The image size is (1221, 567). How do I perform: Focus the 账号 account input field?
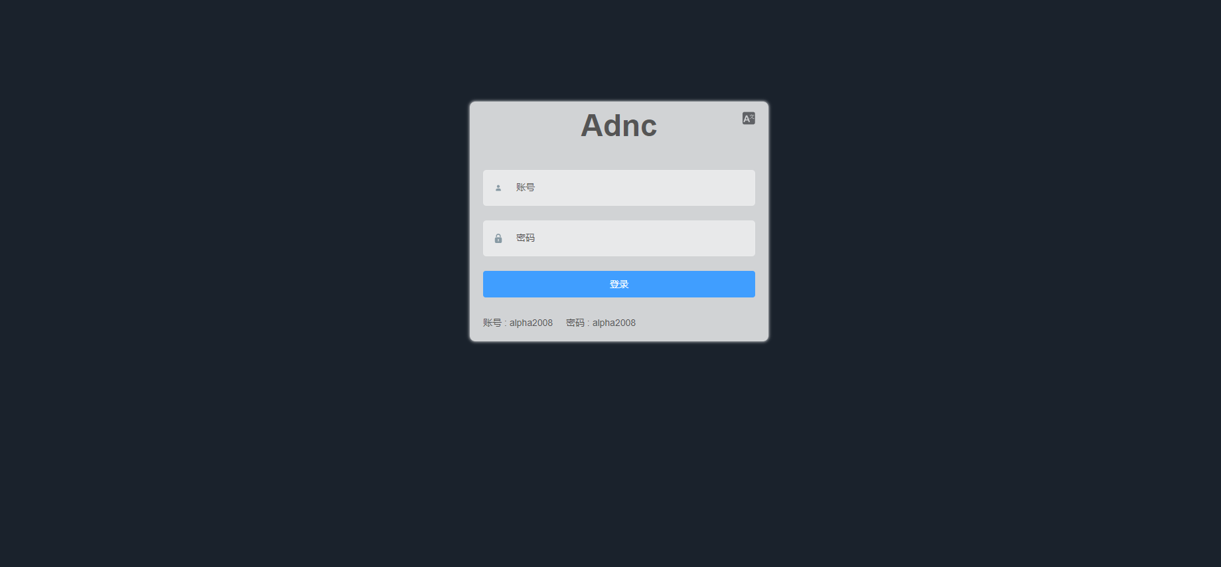[619, 188]
